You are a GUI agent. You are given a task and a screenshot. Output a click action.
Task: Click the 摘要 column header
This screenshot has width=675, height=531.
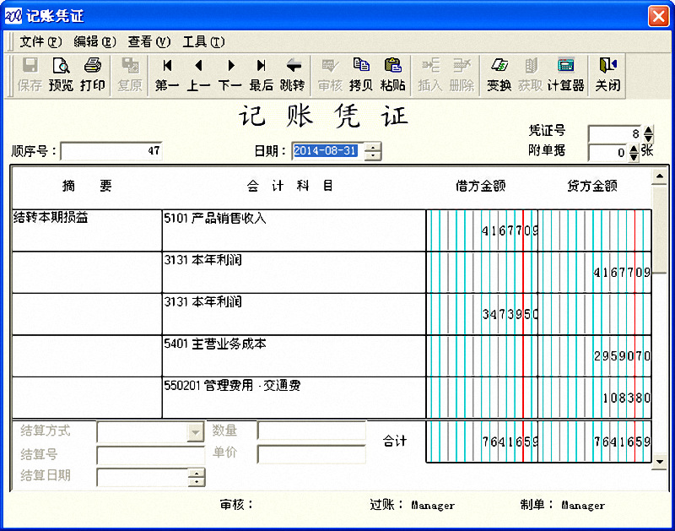[88, 186]
